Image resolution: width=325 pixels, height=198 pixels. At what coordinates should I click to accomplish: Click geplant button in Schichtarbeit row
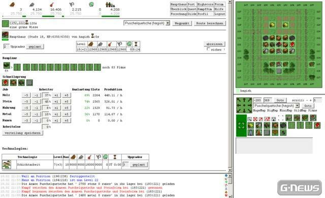click(139, 165)
